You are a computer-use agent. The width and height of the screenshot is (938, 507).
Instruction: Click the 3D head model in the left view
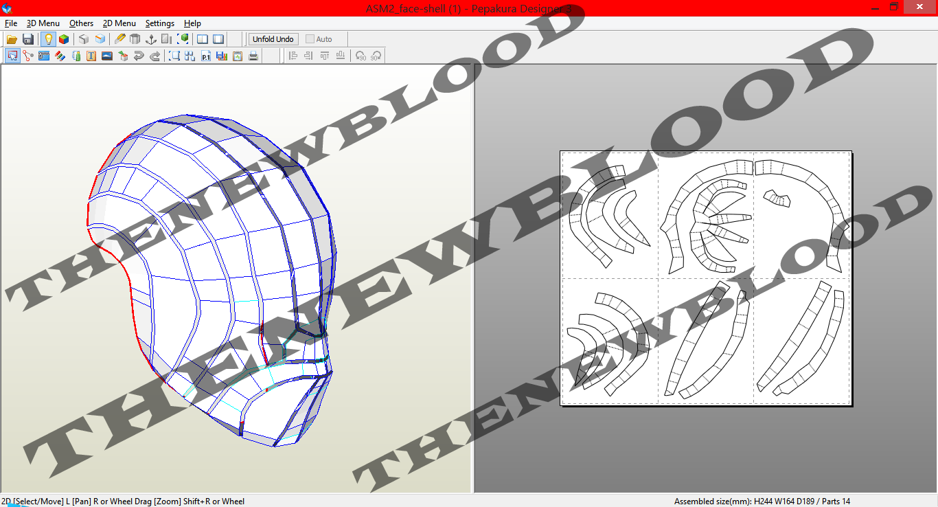[213, 282]
